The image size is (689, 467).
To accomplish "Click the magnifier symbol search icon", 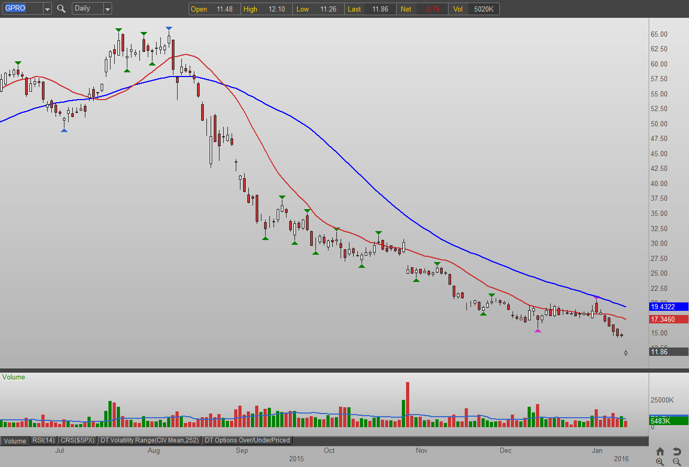I will tap(61, 9).
